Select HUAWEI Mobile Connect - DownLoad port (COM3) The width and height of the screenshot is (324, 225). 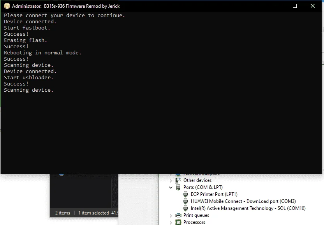[x=243, y=201]
